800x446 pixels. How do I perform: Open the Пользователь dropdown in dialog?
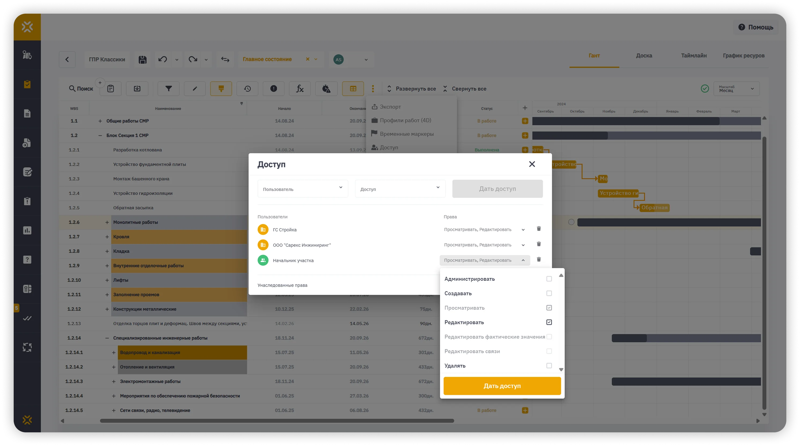click(303, 189)
